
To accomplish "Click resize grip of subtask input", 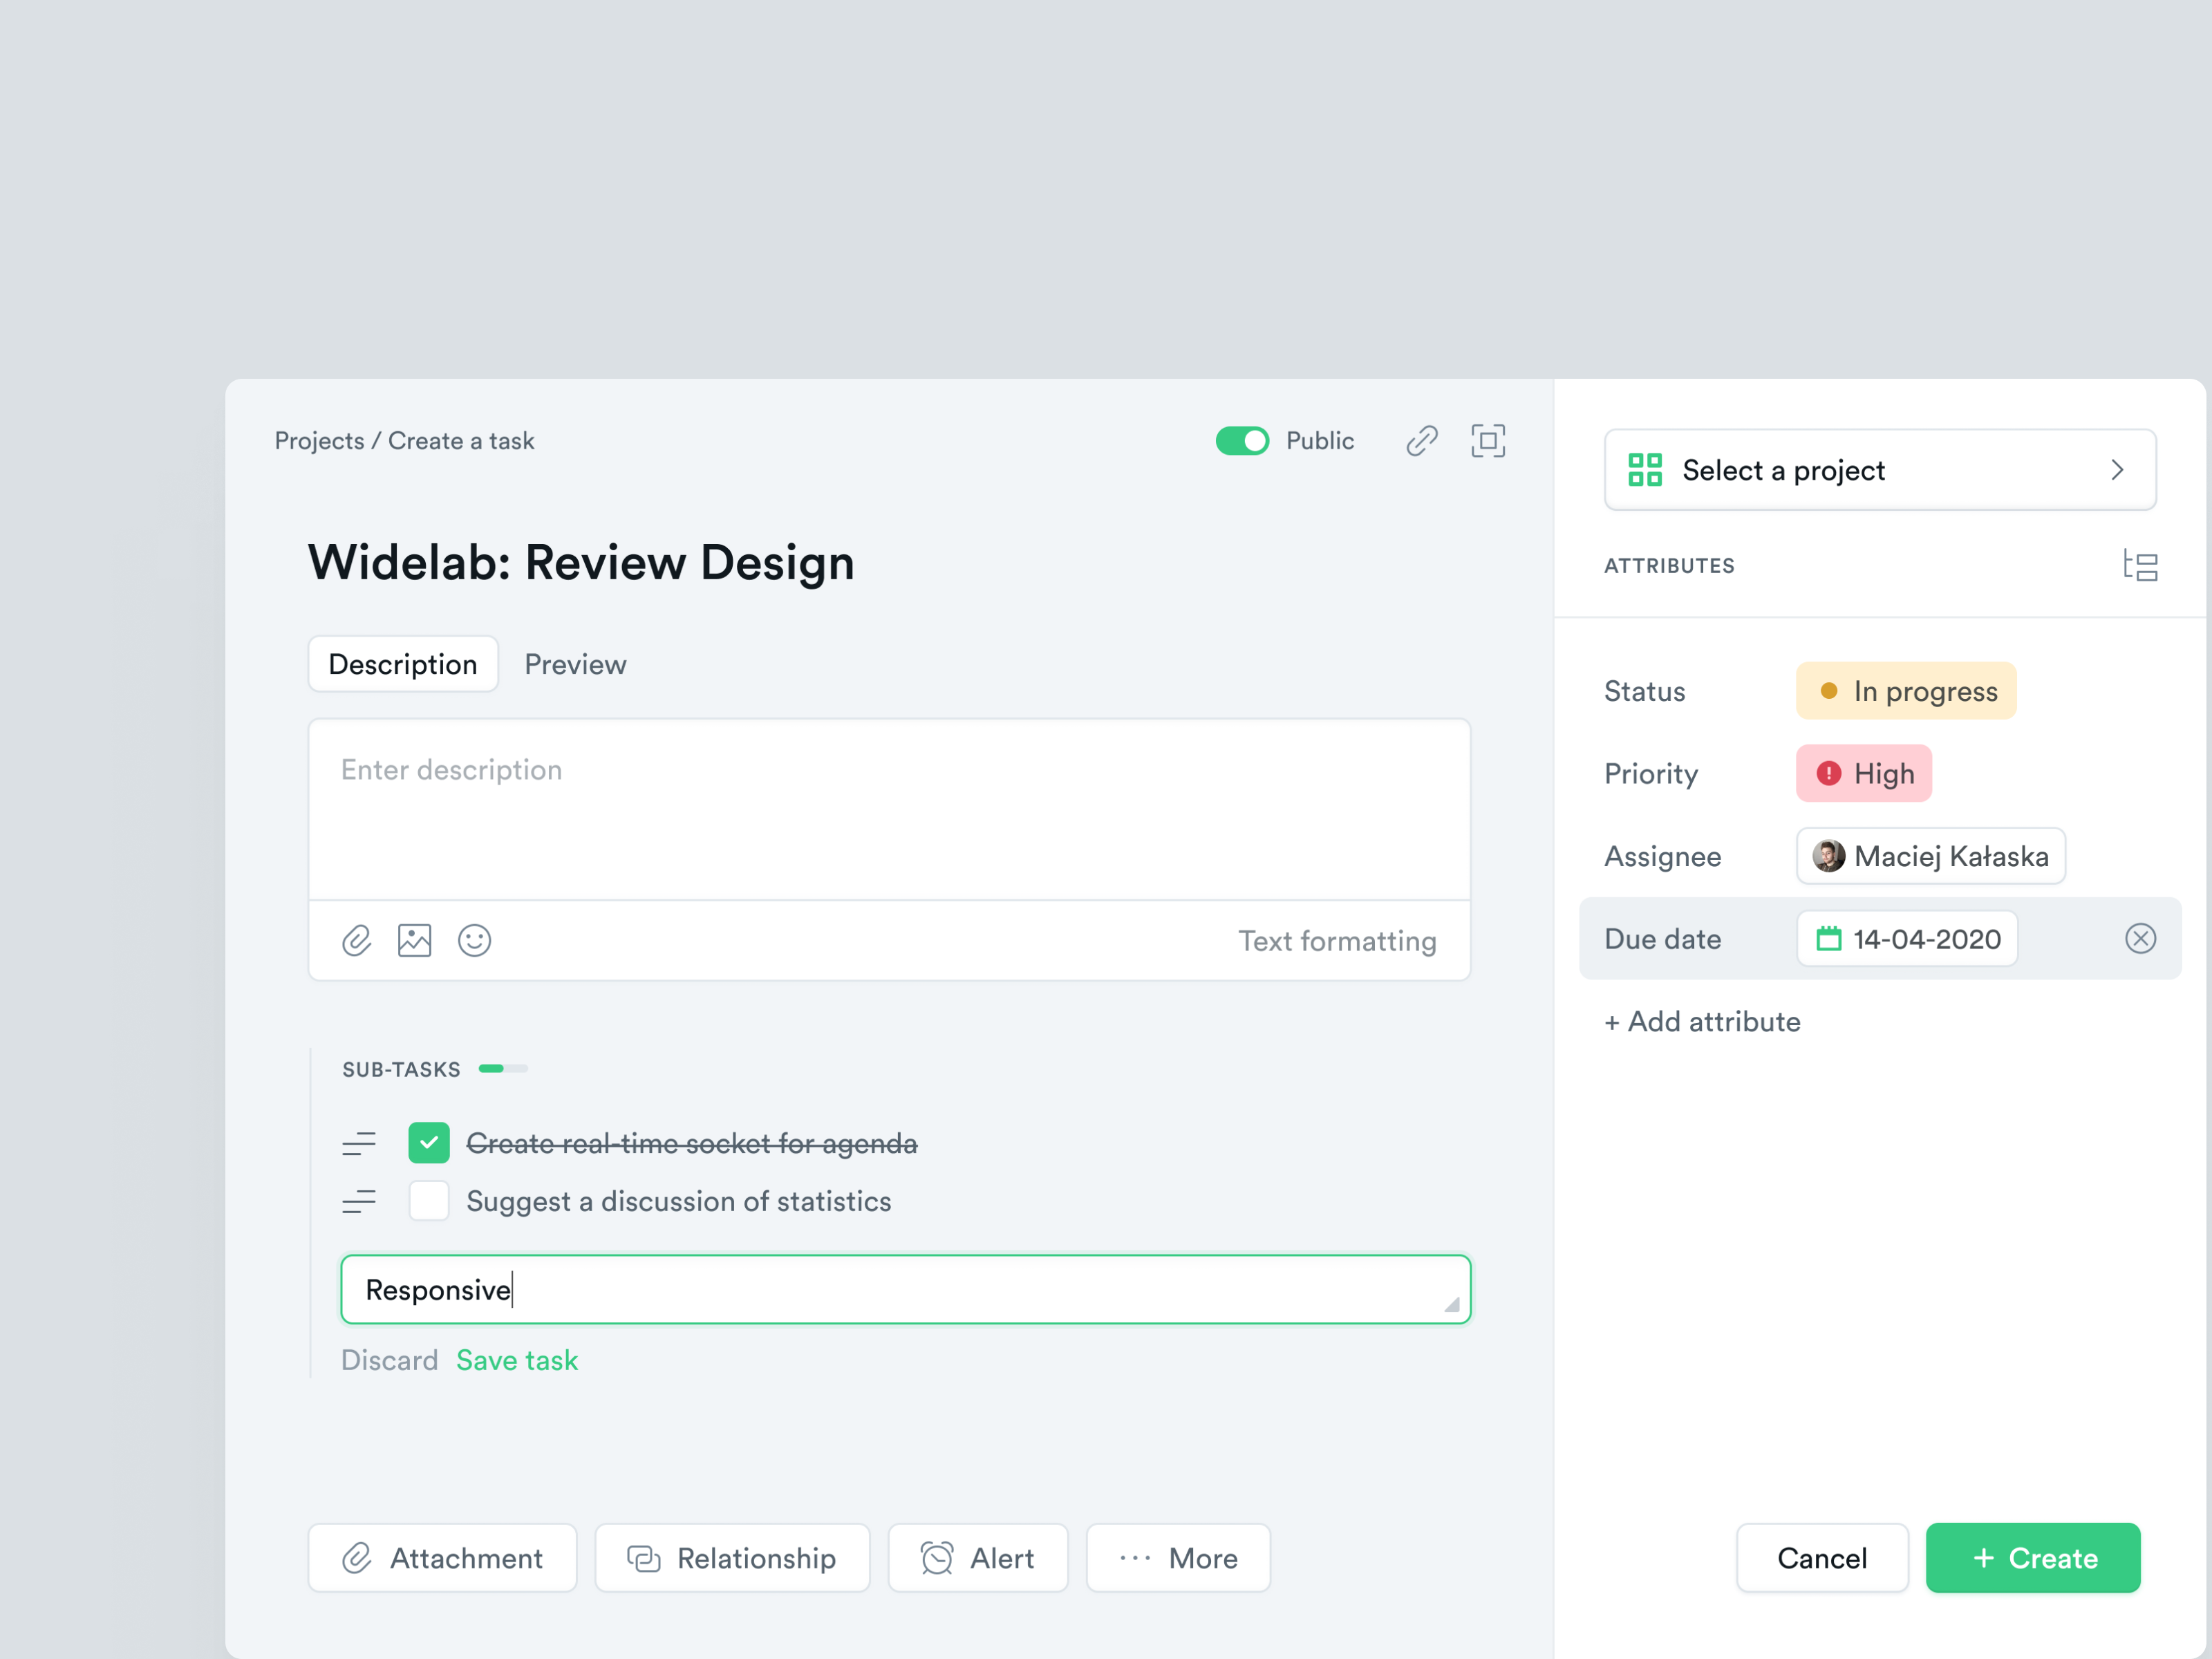I will pyautogui.click(x=1452, y=1304).
